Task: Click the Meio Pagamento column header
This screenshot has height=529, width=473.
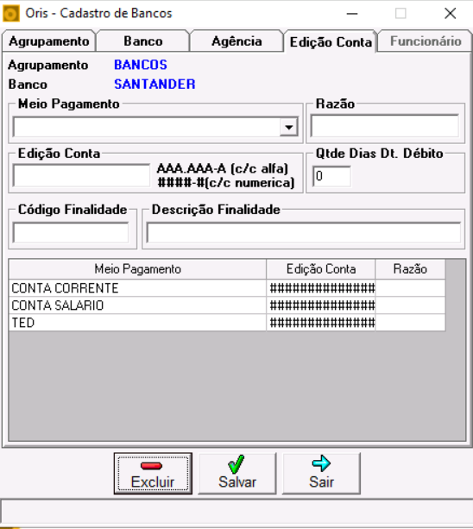Action: pyautogui.click(x=137, y=269)
